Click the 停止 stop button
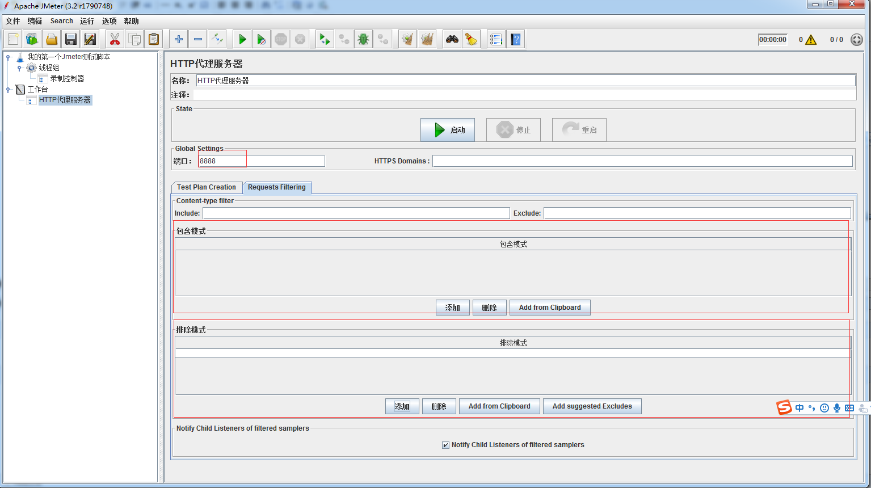This screenshot has height=488, width=871. click(514, 130)
